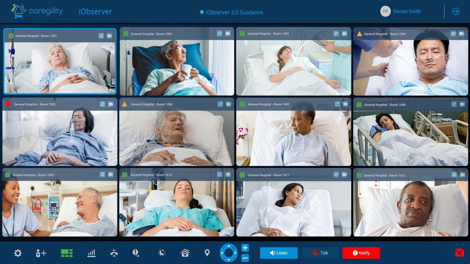Toggle the red camera-off icon
The image size is (470, 264).
(x=460, y=253)
